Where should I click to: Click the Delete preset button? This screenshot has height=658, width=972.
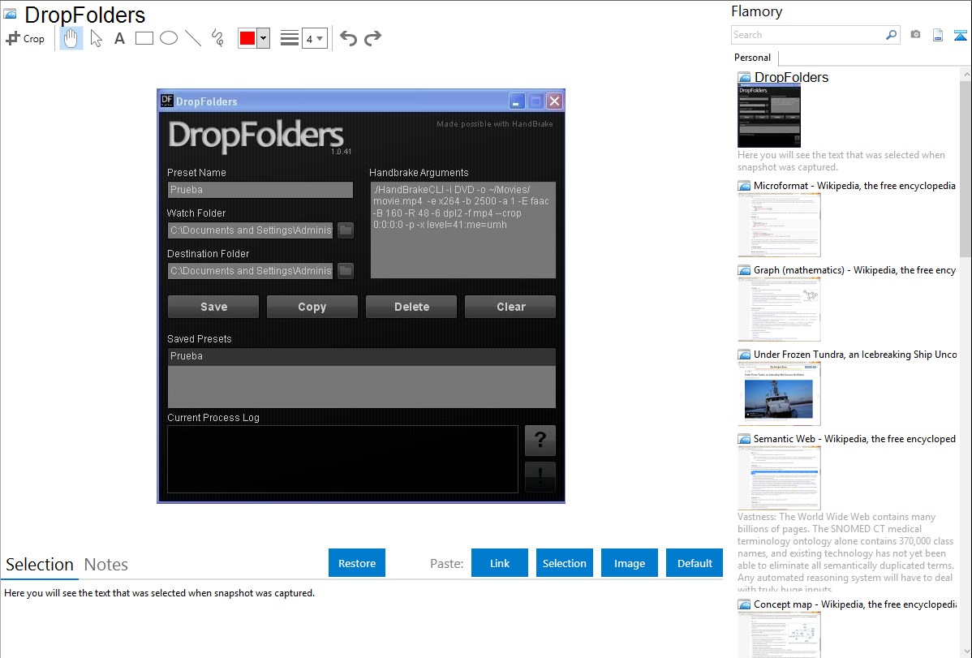coord(411,307)
